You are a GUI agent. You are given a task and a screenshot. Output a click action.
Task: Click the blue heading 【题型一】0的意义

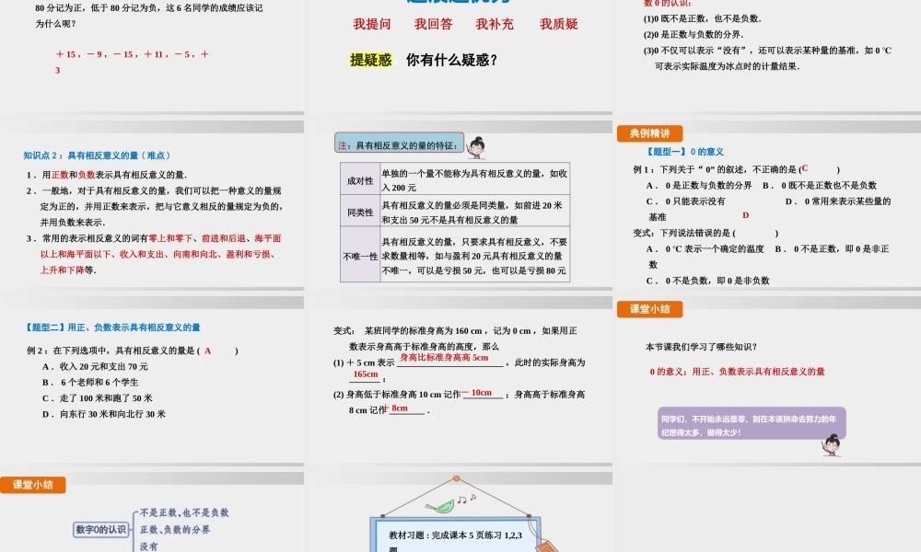point(684,152)
